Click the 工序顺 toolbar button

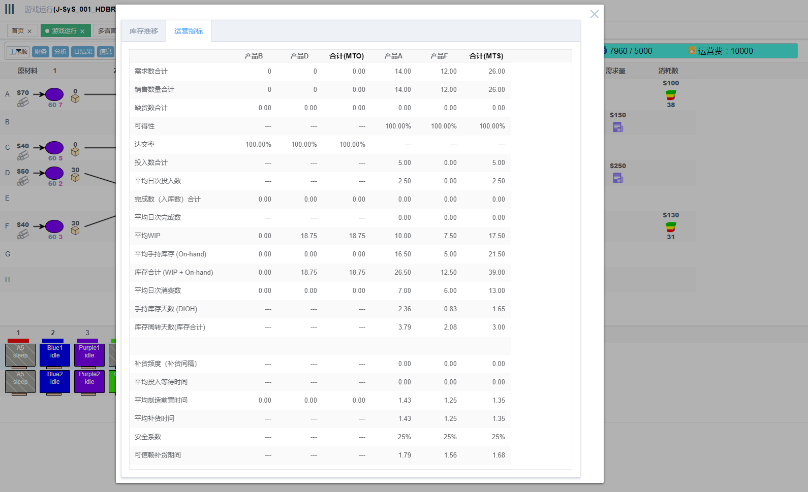tap(18, 51)
